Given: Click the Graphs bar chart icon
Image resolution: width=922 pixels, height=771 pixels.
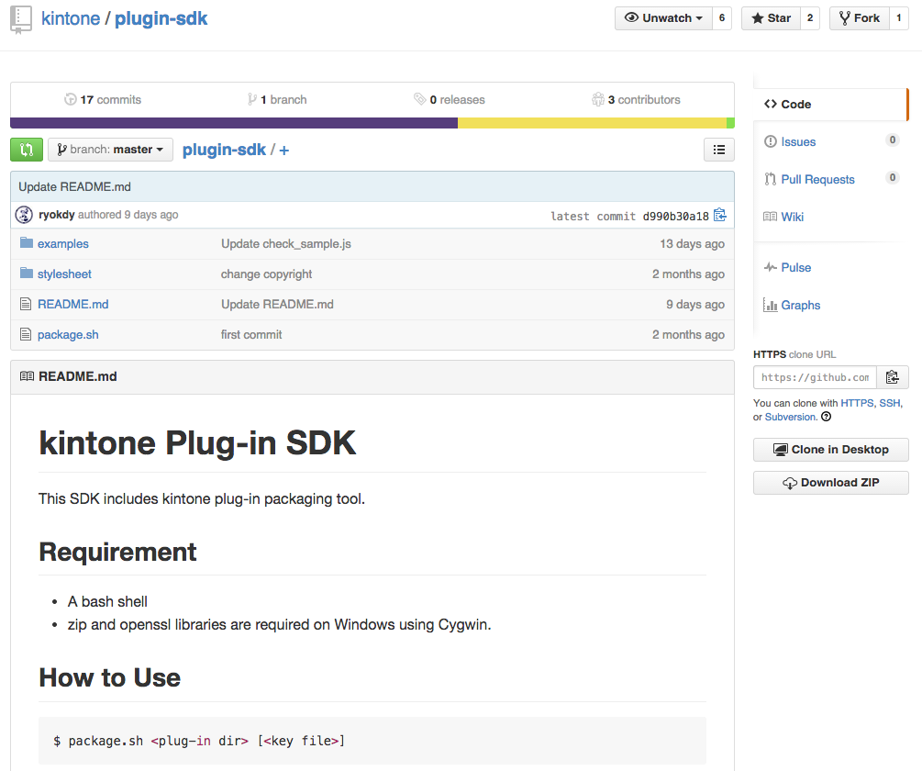Looking at the screenshot, I should coord(771,305).
